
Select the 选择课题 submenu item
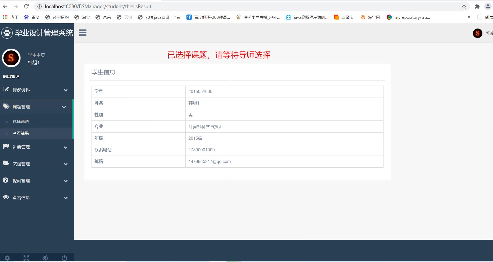click(21, 121)
